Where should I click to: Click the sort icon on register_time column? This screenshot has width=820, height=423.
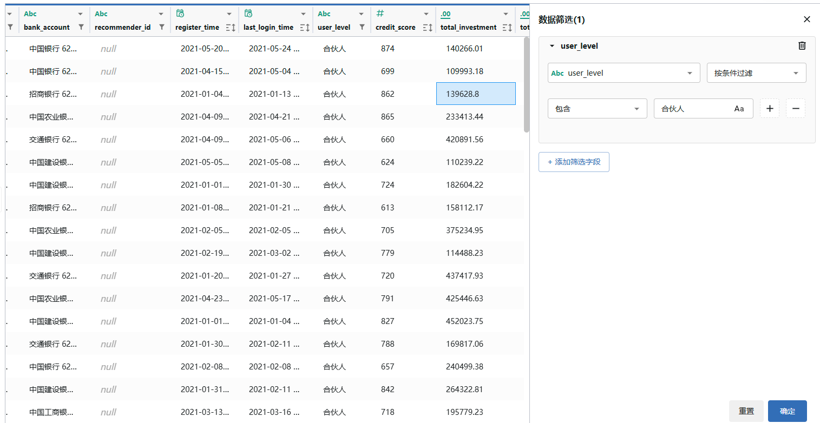(x=230, y=27)
